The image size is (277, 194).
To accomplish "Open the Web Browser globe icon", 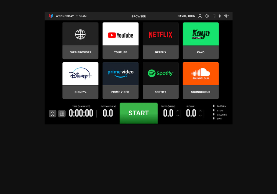I will pyautogui.click(x=80, y=35).
